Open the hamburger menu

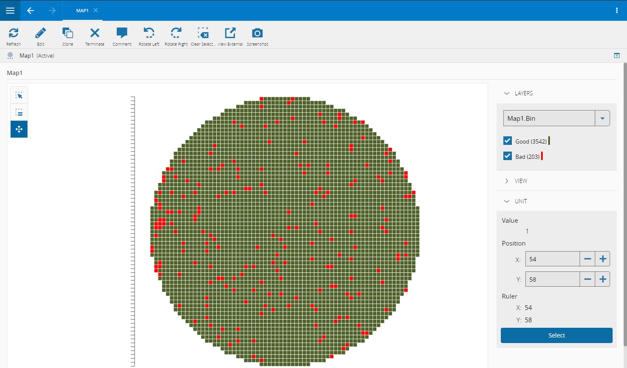pyautogui.click(x=10, y=11)
